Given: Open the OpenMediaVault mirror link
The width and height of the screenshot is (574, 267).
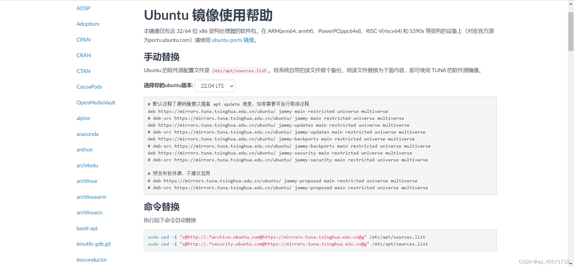Looking at the screenshot, I should pos(96,103).
